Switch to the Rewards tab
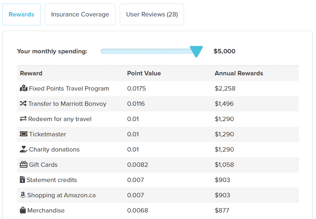The height and width of the screenshot is (219, 316). pos(21,14)
